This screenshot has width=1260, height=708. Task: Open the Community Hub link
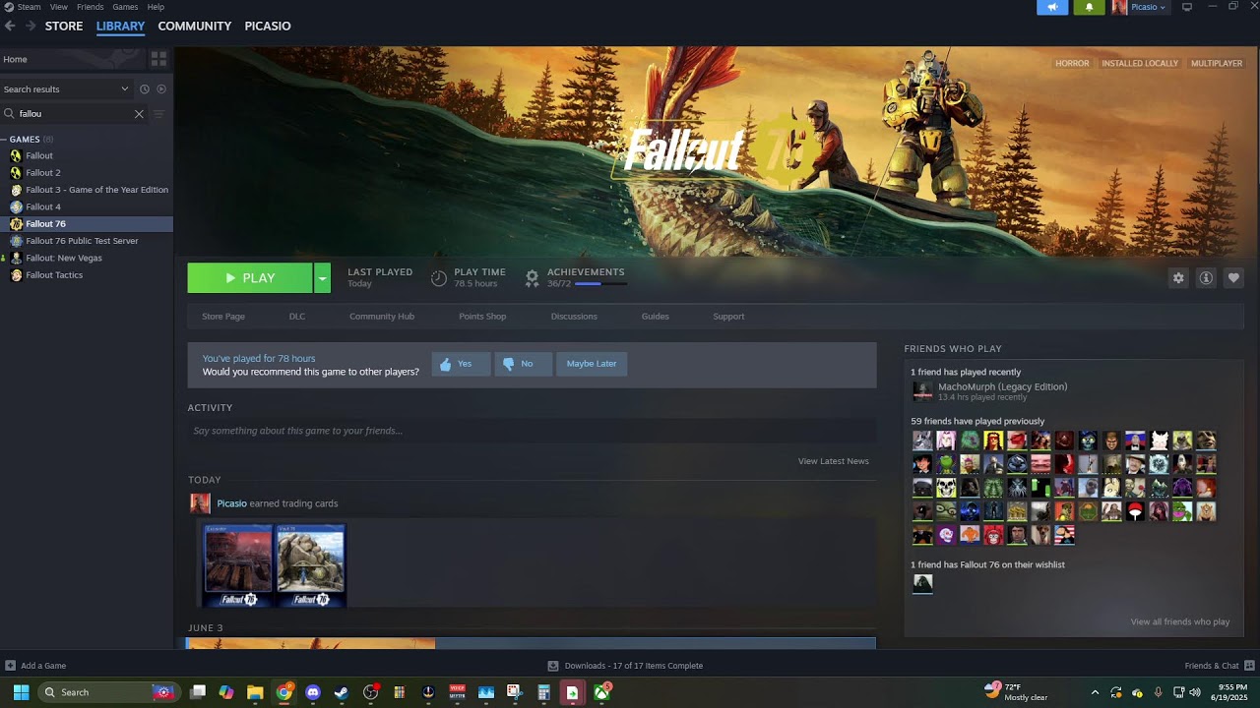[x=382, y=317]
